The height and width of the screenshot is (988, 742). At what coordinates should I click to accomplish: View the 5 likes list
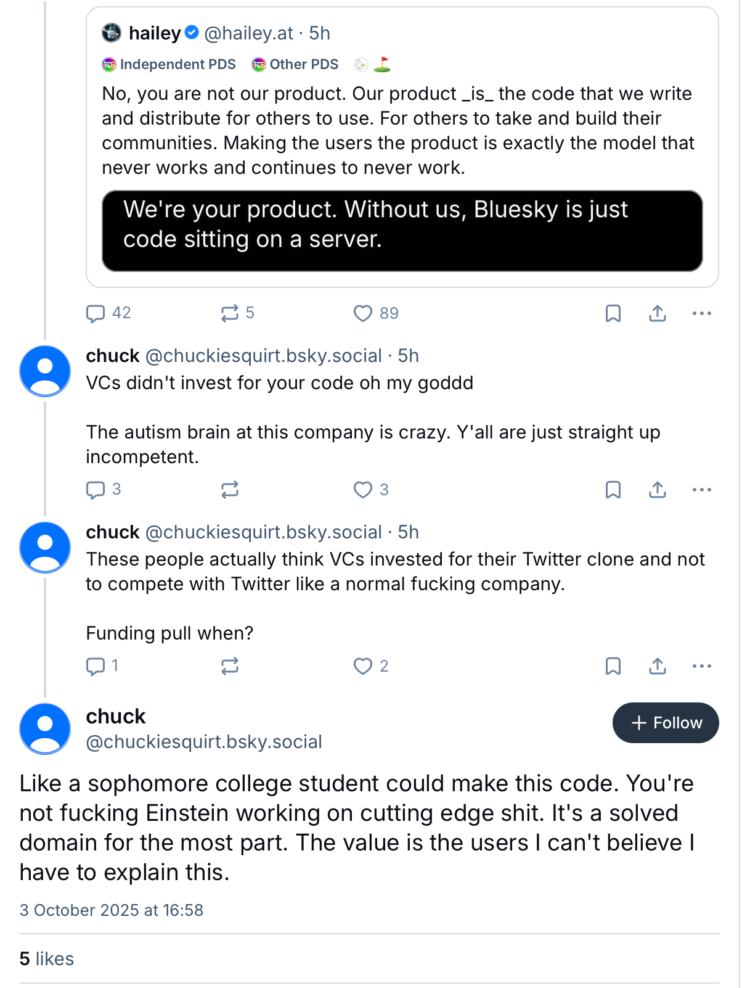(x=47, y=959)
